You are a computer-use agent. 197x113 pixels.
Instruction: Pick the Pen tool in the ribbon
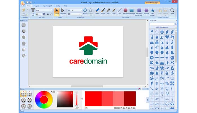click(x=108, y=11)
